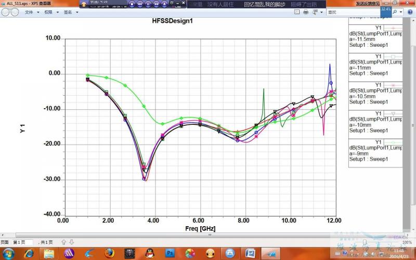The height and width of the screenshot is (260, 416).
Task: Open the search options dropdown arrow
Action: [x=401, y=12]
